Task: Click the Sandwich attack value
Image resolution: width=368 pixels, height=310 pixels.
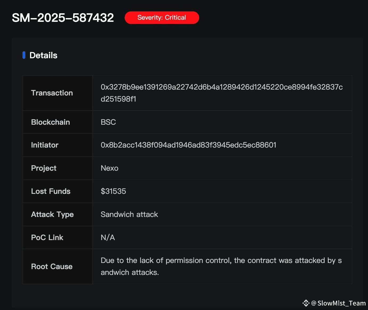Action: click(x=129, y=214)
